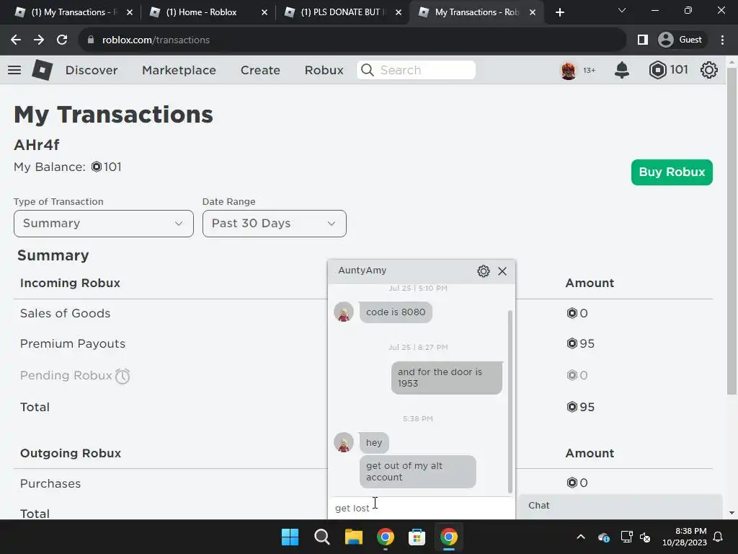738x554 pixels.
Task: Open the Discover page
Action: pos(92,70)
